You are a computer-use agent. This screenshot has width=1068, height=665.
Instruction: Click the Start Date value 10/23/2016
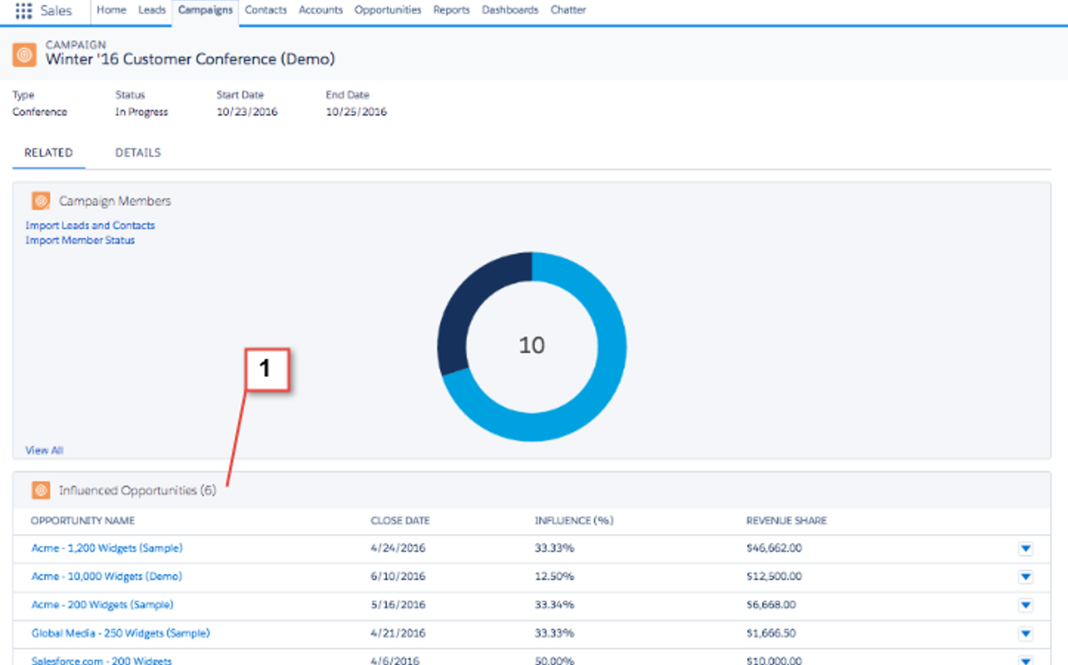coord(247,112)
